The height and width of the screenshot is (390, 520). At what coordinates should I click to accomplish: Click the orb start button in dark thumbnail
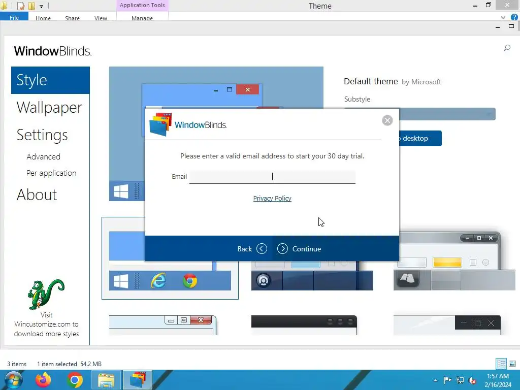click(x=264, y=280)
